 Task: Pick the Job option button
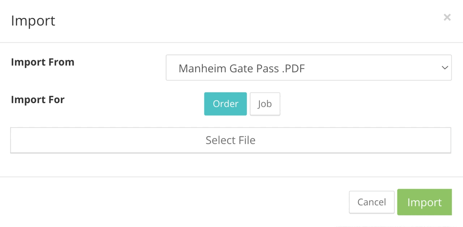(x=265, y=104)
